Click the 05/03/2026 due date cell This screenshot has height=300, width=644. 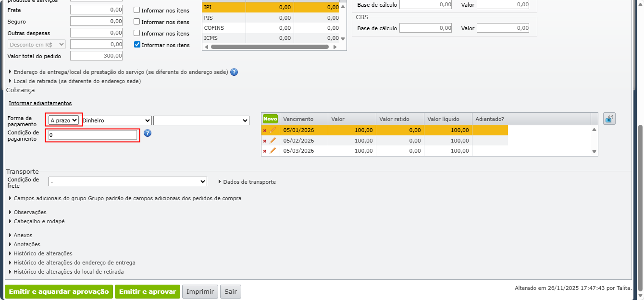tap(304, 151)
